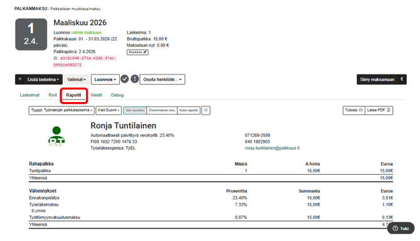Click the Ennakonpidätys row label
Image resolution: width=420 pixels, height=241 pixels.
point(45,198)
